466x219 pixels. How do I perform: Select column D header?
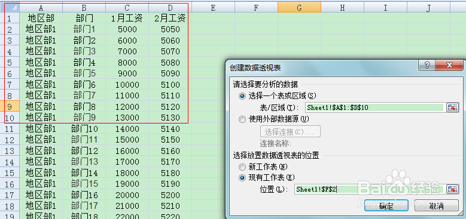170,7
